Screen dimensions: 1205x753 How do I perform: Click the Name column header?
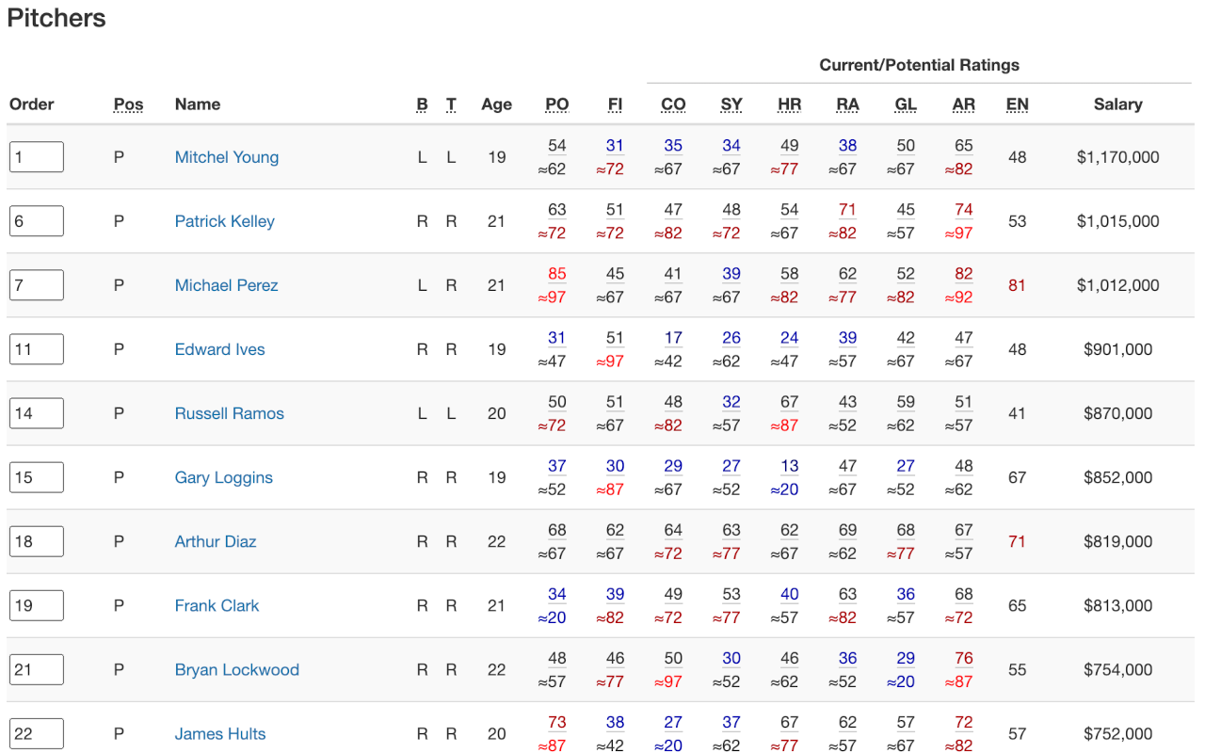(198, 104)
